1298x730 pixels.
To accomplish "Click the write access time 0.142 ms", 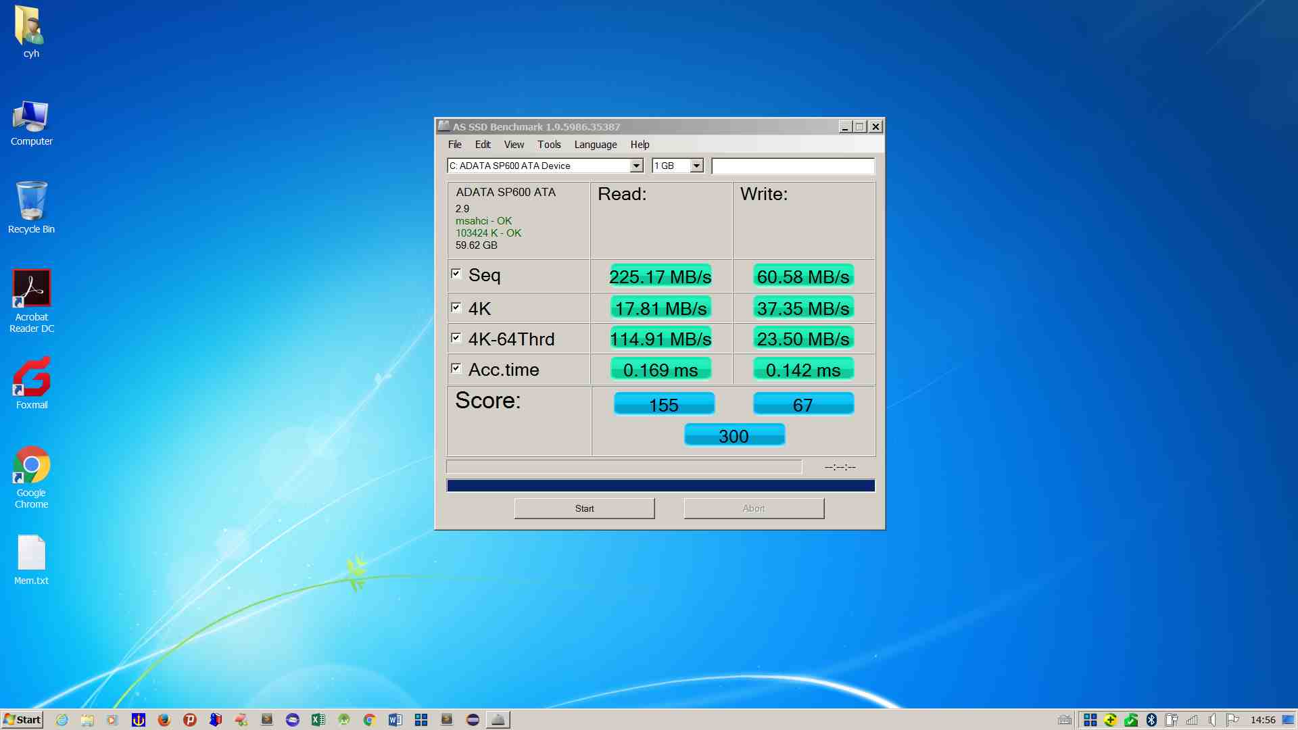I will pos(803,369).
